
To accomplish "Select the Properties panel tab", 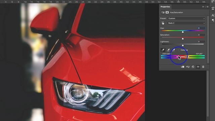I will [x=165, y=7].
